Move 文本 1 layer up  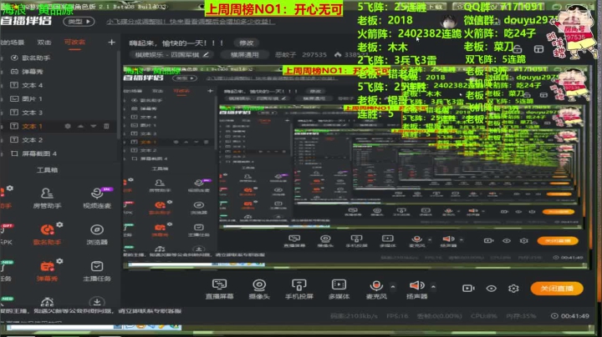tap(80, 126)
